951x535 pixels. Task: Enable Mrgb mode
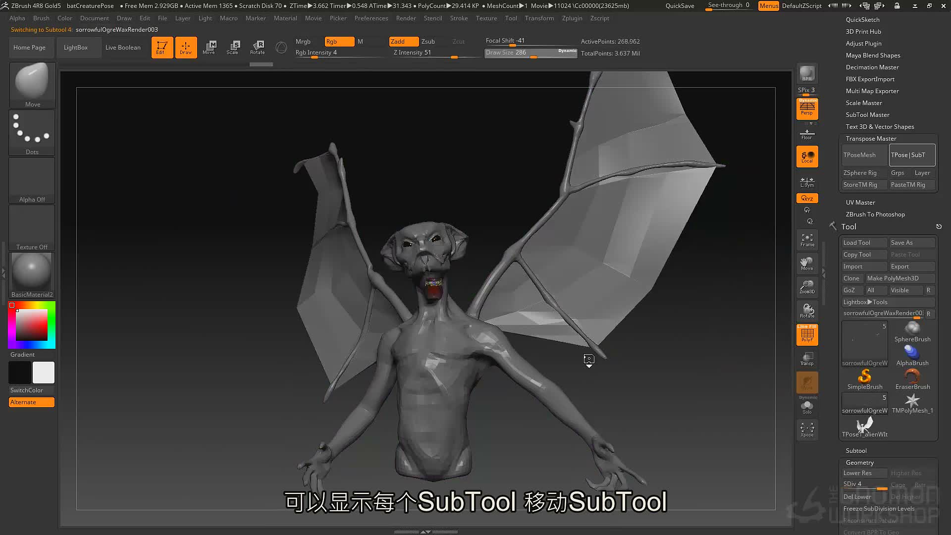(x=303, y=42)
